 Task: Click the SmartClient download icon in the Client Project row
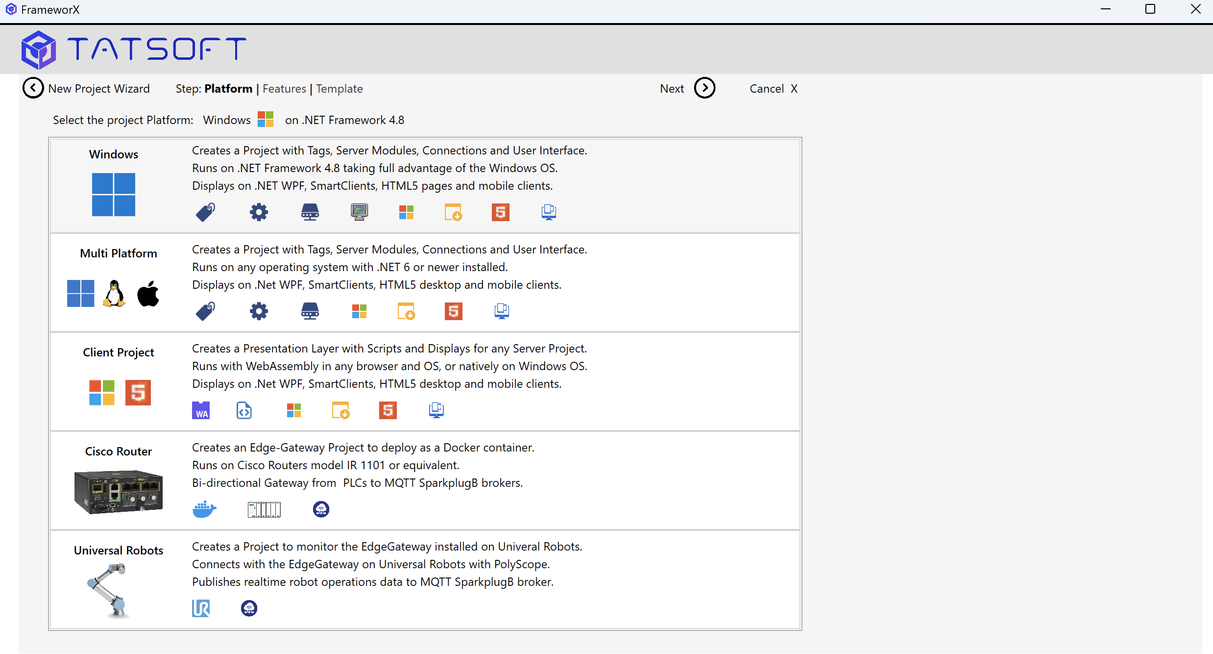coord(340,410)
